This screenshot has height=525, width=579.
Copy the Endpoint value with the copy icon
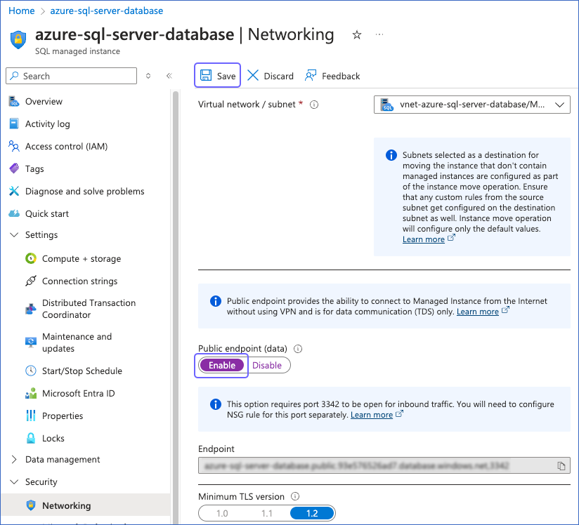(561, 466)
